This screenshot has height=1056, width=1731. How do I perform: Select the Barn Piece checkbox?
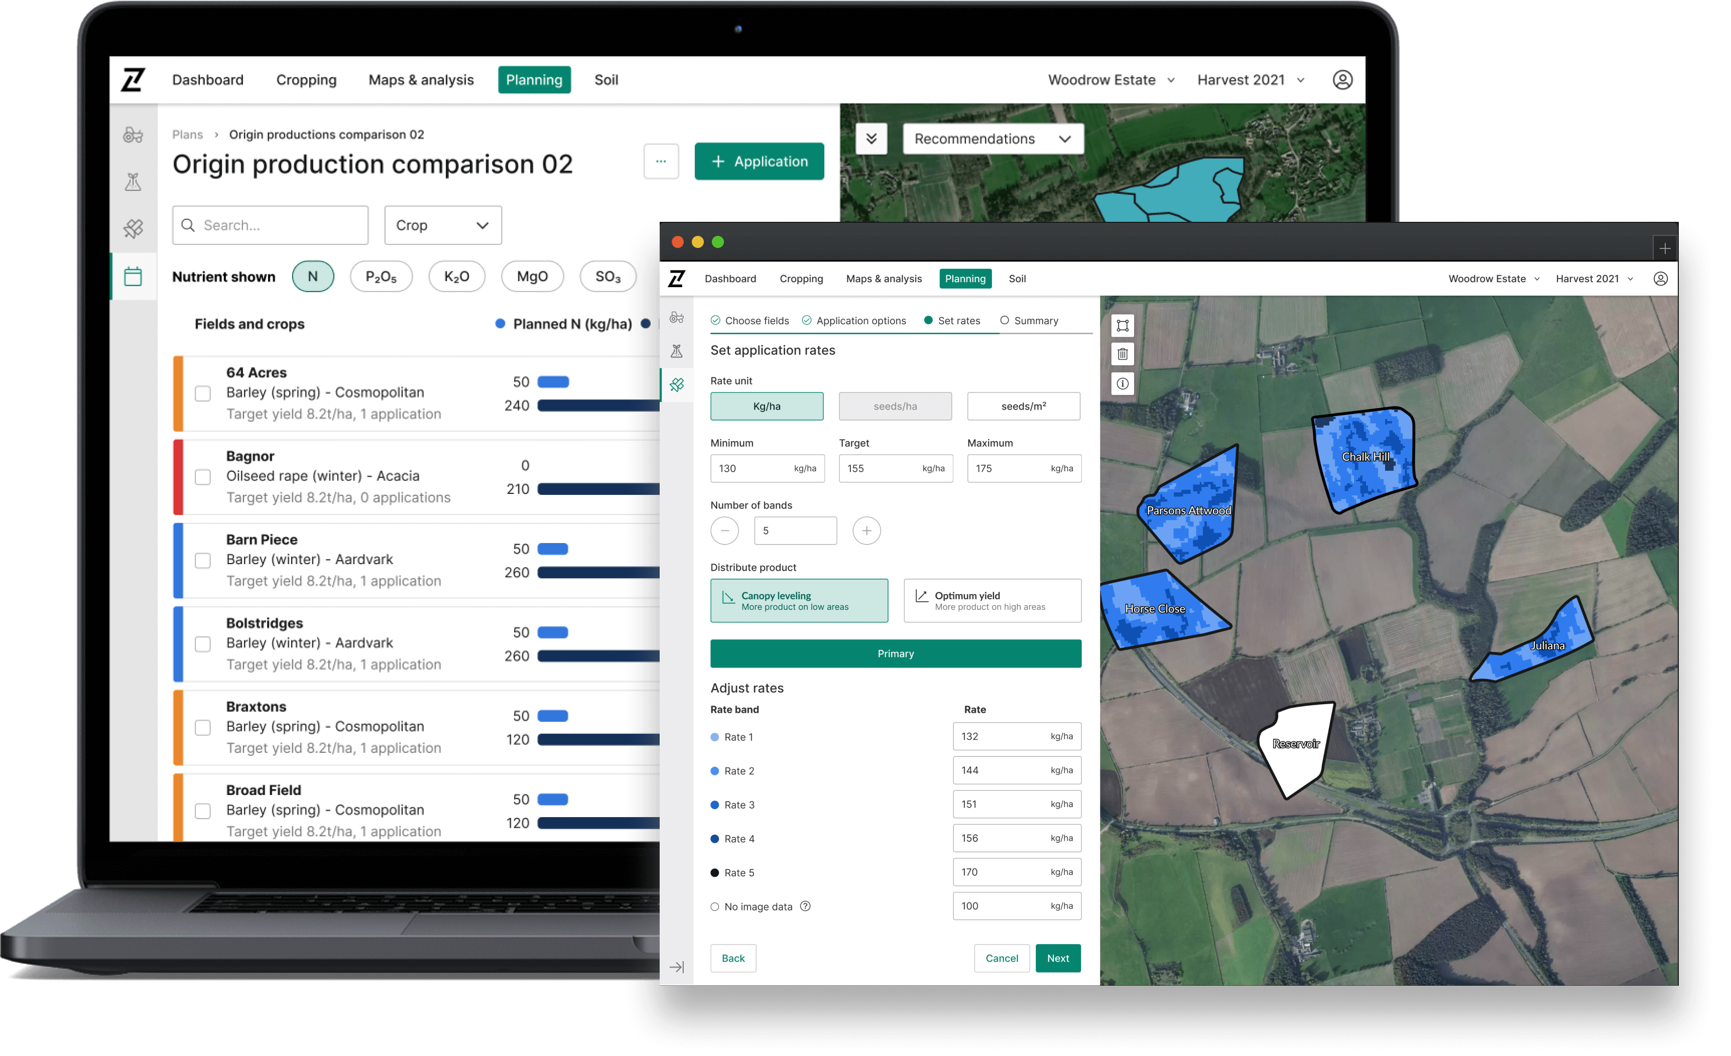tap(203, 560)
